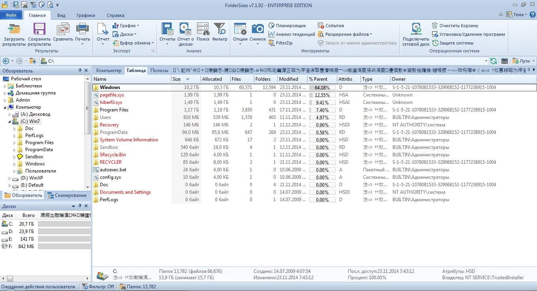Select the System Volume Information row
Screen dimensions: 537x291
(315, 140)
